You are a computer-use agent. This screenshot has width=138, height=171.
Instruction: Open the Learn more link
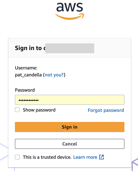point(85,157)
